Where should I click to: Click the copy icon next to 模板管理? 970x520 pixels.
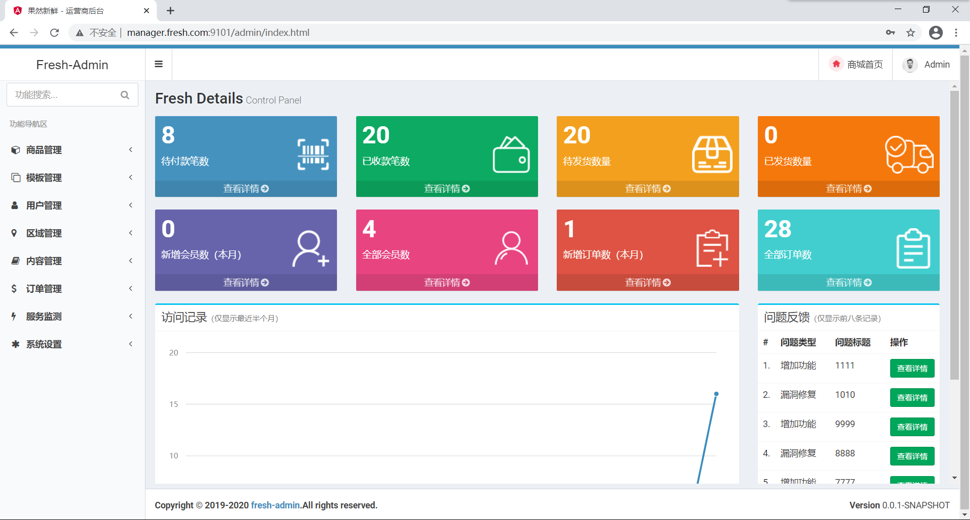pyautogui.click(x=16, y=178)
